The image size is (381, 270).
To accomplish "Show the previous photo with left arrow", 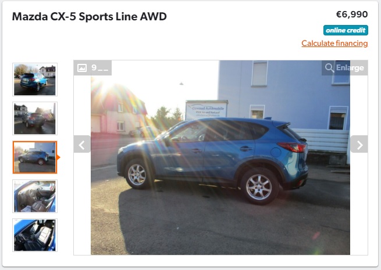I will pos(82,144).
